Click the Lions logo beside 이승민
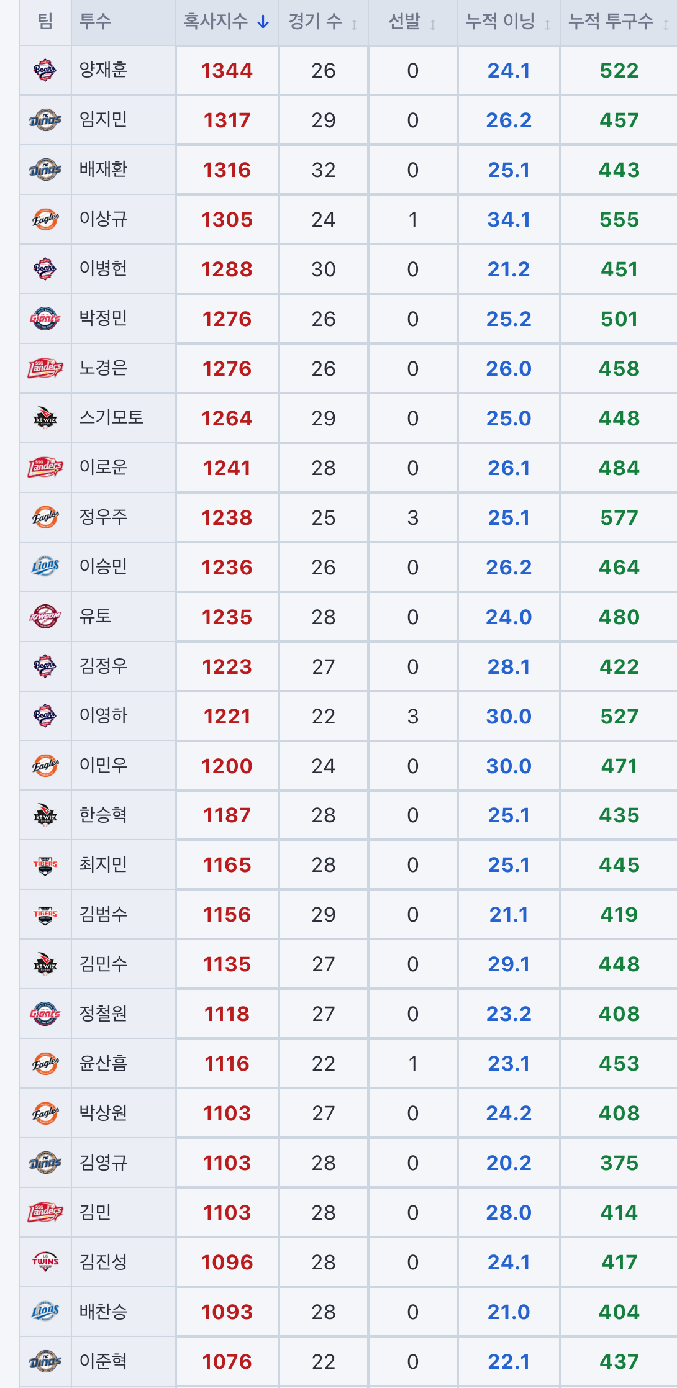Screen dimensions: 677x1388 (45, 566)
